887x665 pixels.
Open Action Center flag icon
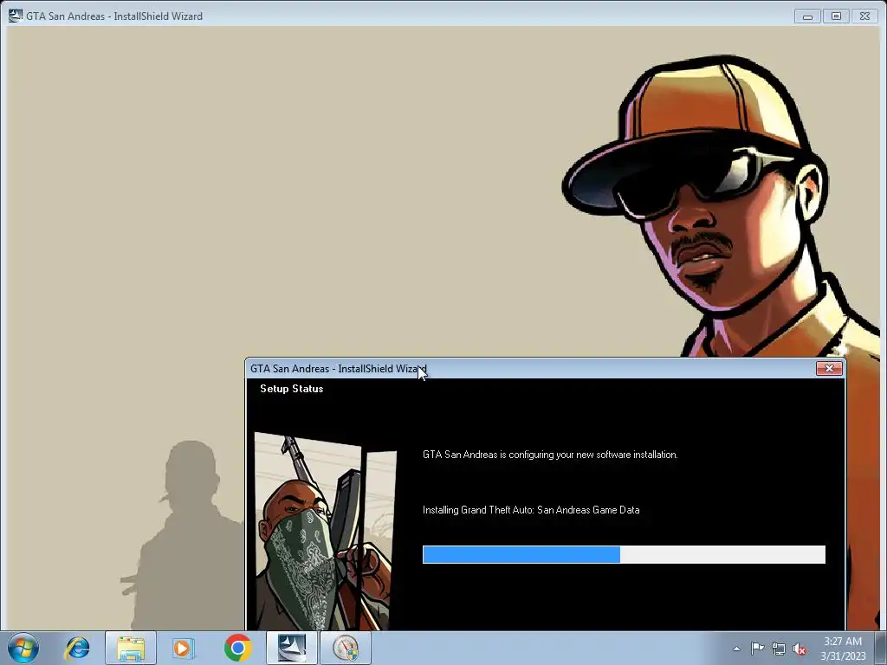tap(757, 649)
